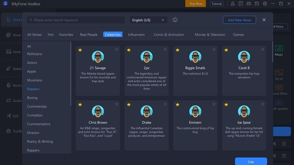Favorite the 2pc voice with star
294x165 pixels.
tap(165, 49)
